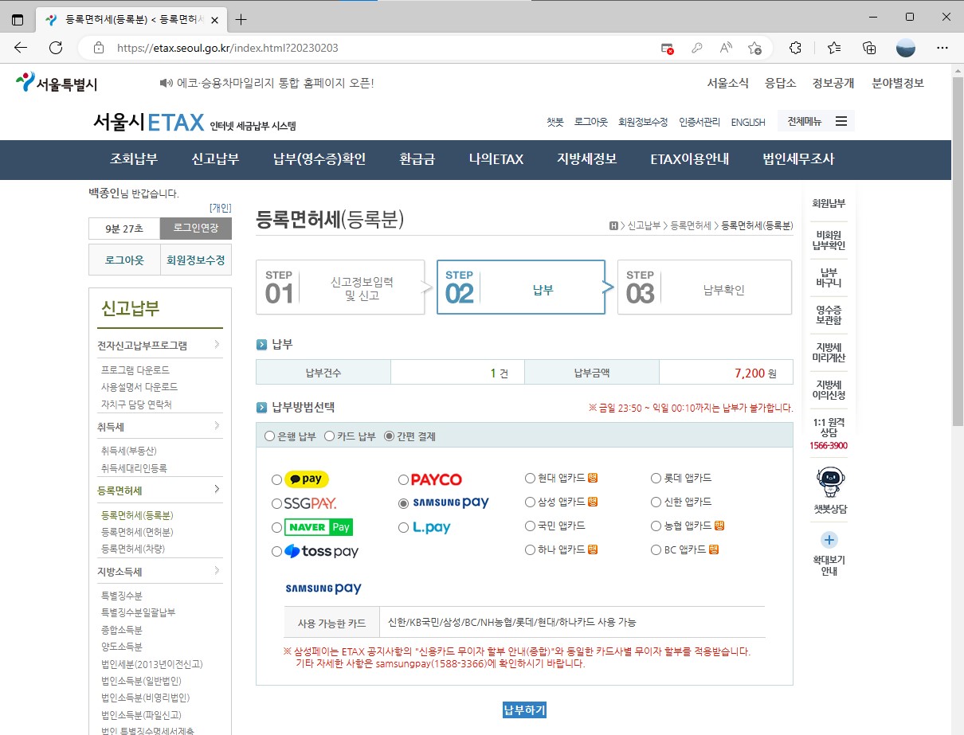964x735 pixels.
Task: Open 신고납부 main menu
Action: coord(215,159)
